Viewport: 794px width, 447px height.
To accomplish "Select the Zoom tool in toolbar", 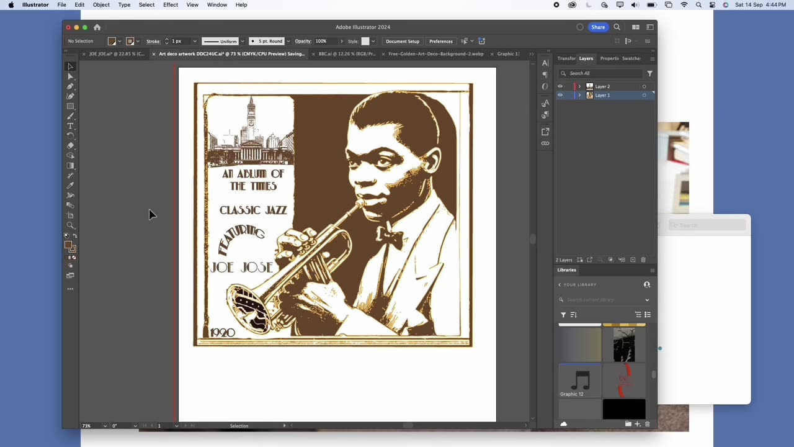I will (x=70, y=225).
